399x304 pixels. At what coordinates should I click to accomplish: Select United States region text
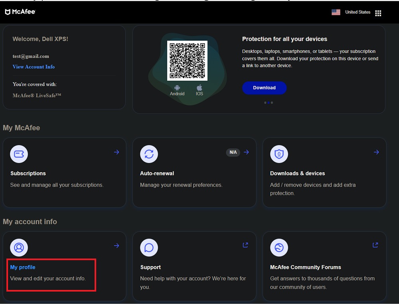pos(358,12)
